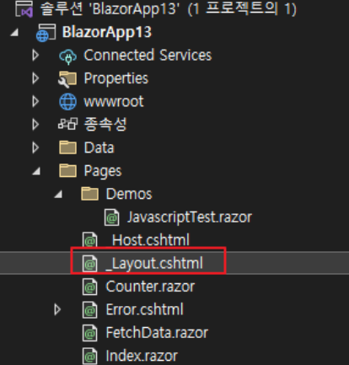Screen dimensions: 349x365
Task: Expand the Properties node
Action: pos(35,78)
